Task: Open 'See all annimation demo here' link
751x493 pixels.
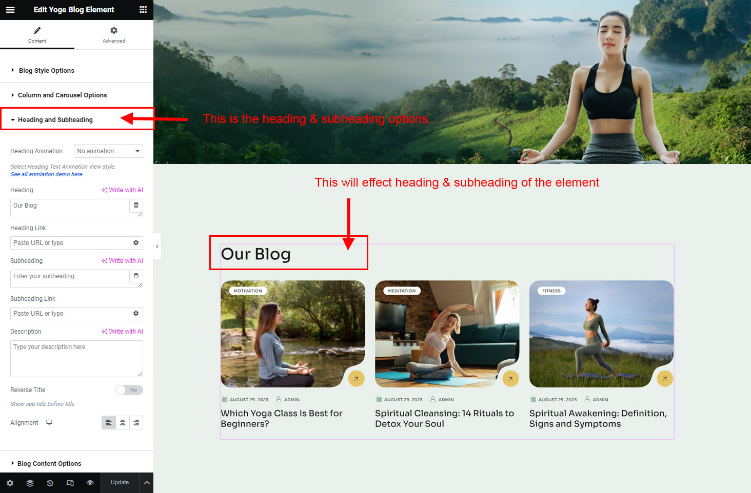Action: [47, 174]
